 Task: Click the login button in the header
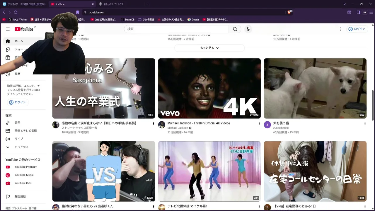click(x=357, y=29)
